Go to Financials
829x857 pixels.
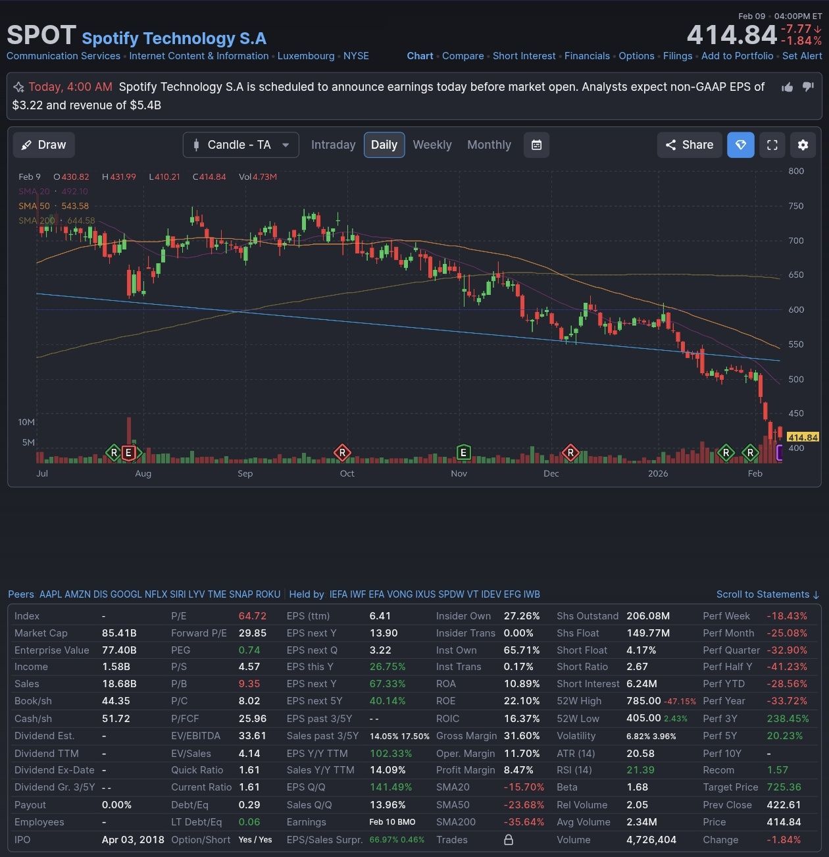587,56
